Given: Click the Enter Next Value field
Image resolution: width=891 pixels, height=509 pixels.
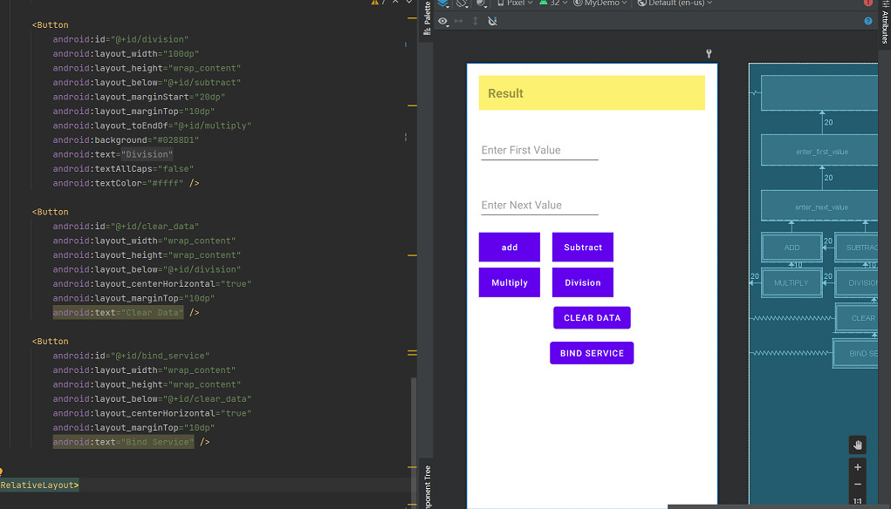Looking at the screenshot, I should click(x=540, y=205).
